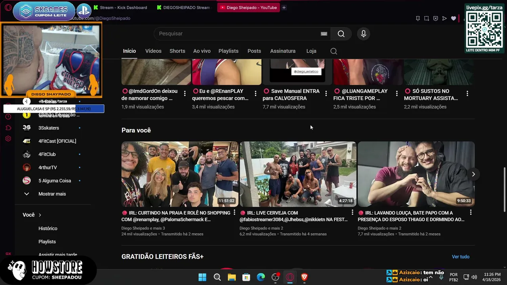Image resolution: width=507 pixels, height=285 pixels.
Task: Open Windows taskbar search
Action: (217, 277)
